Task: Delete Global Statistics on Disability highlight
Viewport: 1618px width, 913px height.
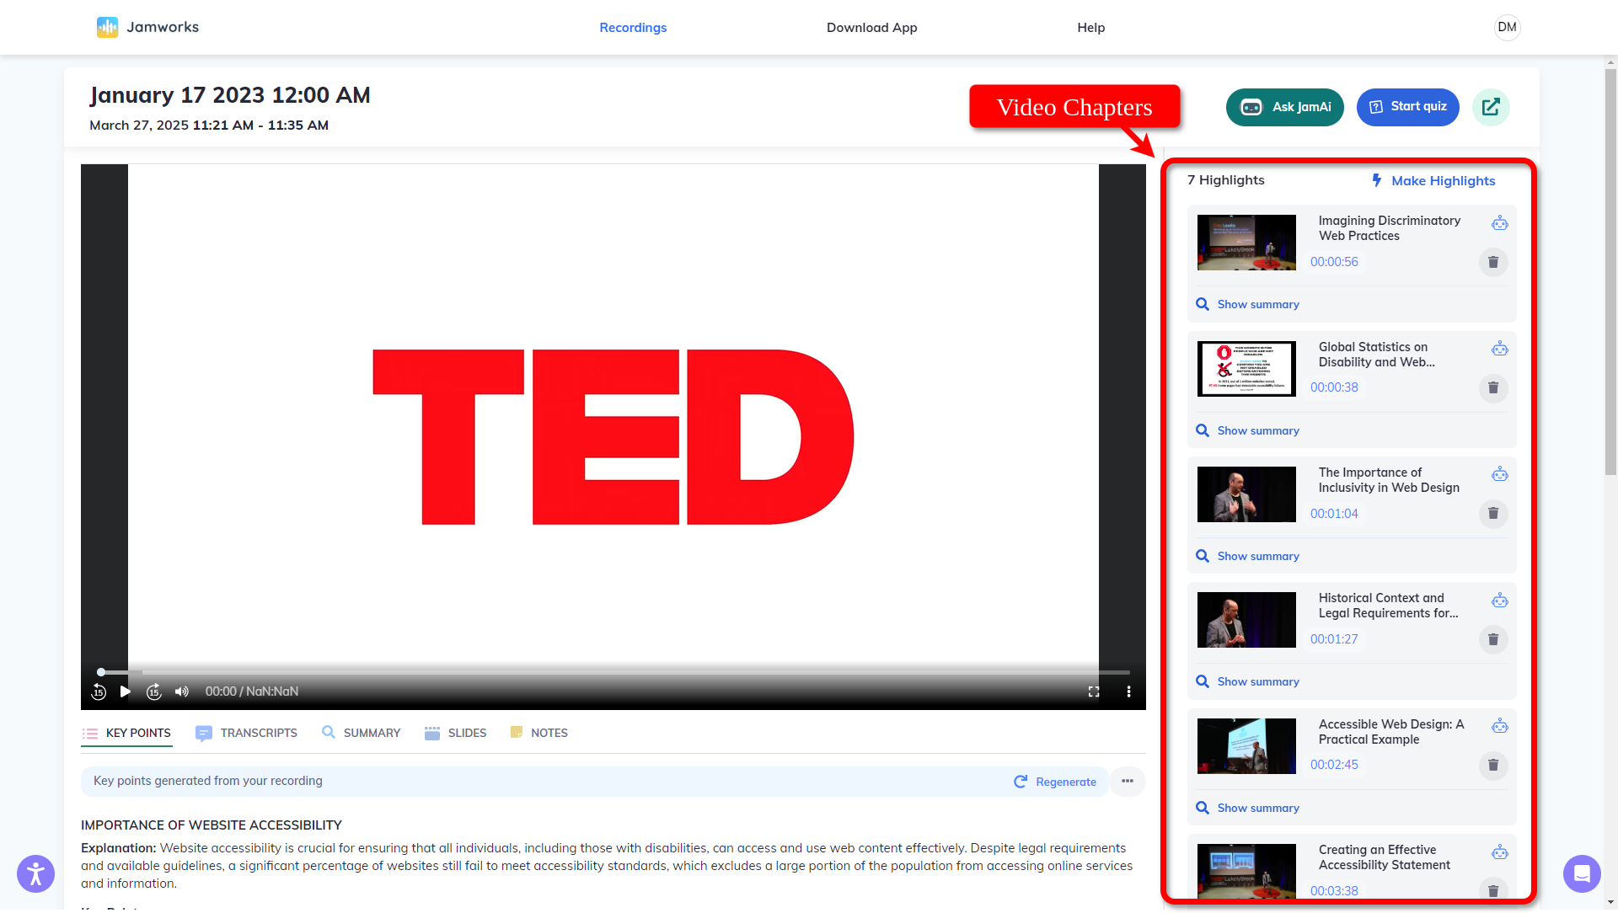Action: (x=1493, y=387)
